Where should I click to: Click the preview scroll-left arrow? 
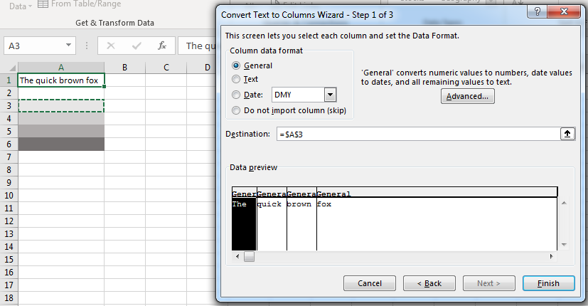237,256
